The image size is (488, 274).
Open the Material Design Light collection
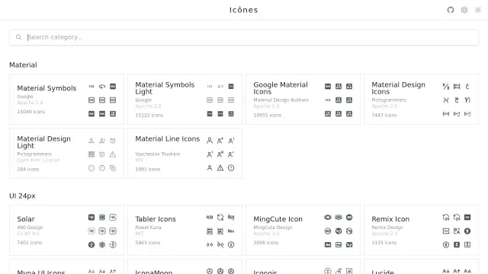click(x=66, y=154)
